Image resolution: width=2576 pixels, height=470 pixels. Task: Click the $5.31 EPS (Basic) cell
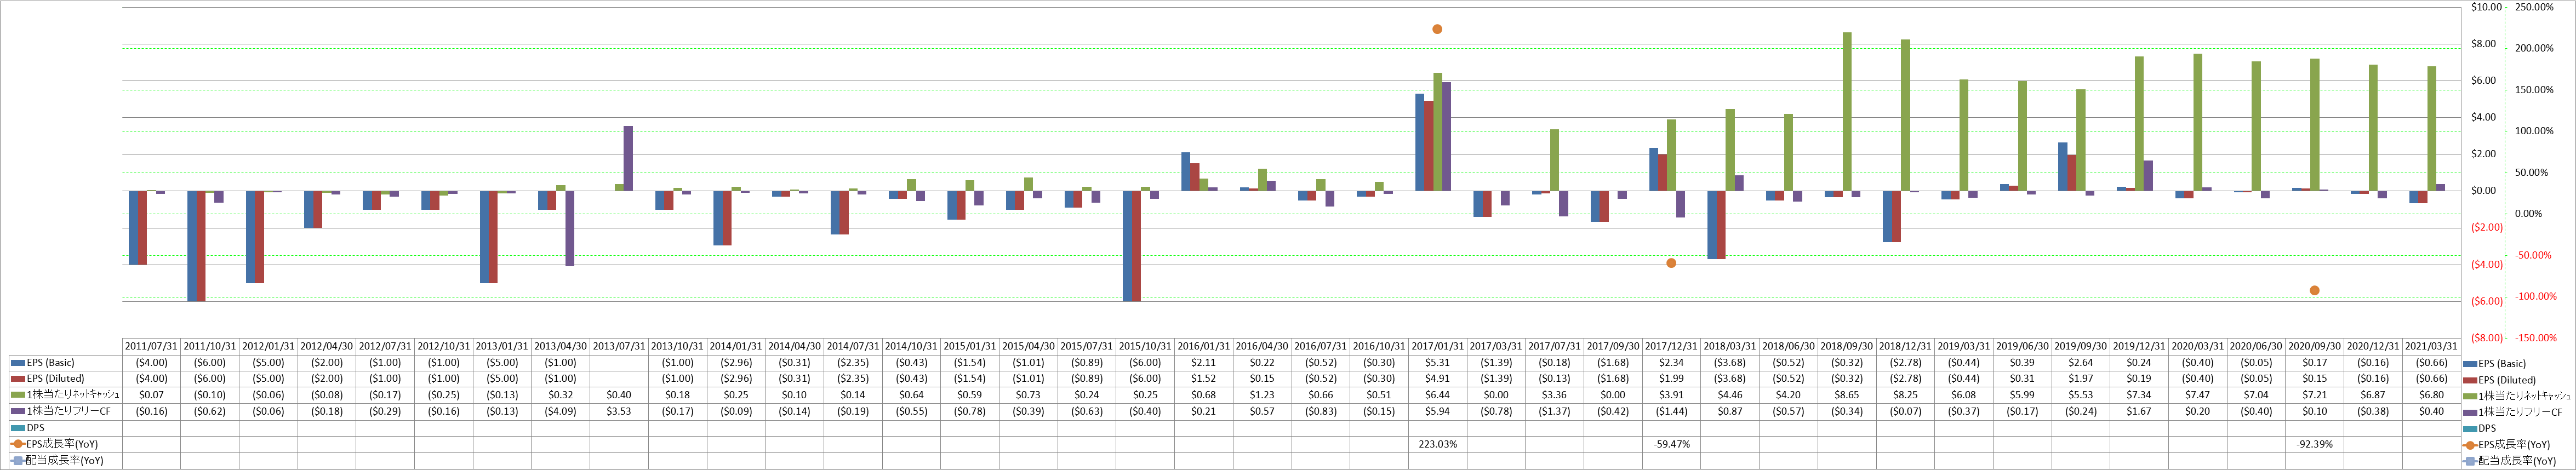pos(1437,363)
